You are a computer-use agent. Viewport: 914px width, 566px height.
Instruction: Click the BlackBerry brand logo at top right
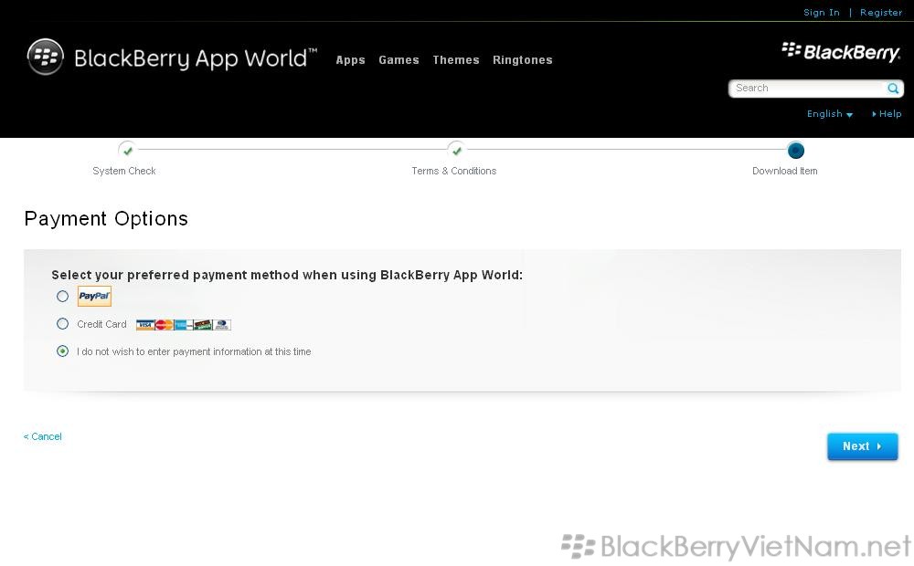tap(841, 52)
